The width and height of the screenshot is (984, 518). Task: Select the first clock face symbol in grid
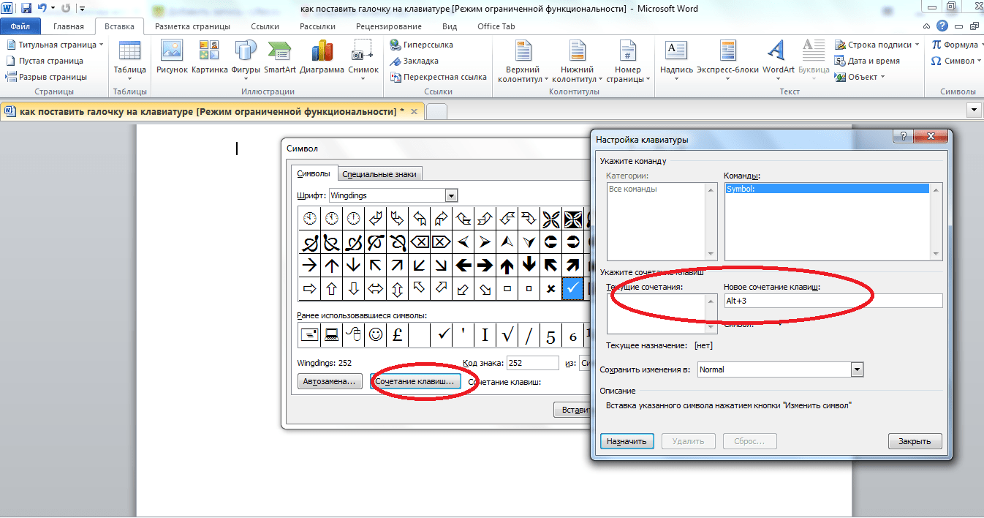310,218
